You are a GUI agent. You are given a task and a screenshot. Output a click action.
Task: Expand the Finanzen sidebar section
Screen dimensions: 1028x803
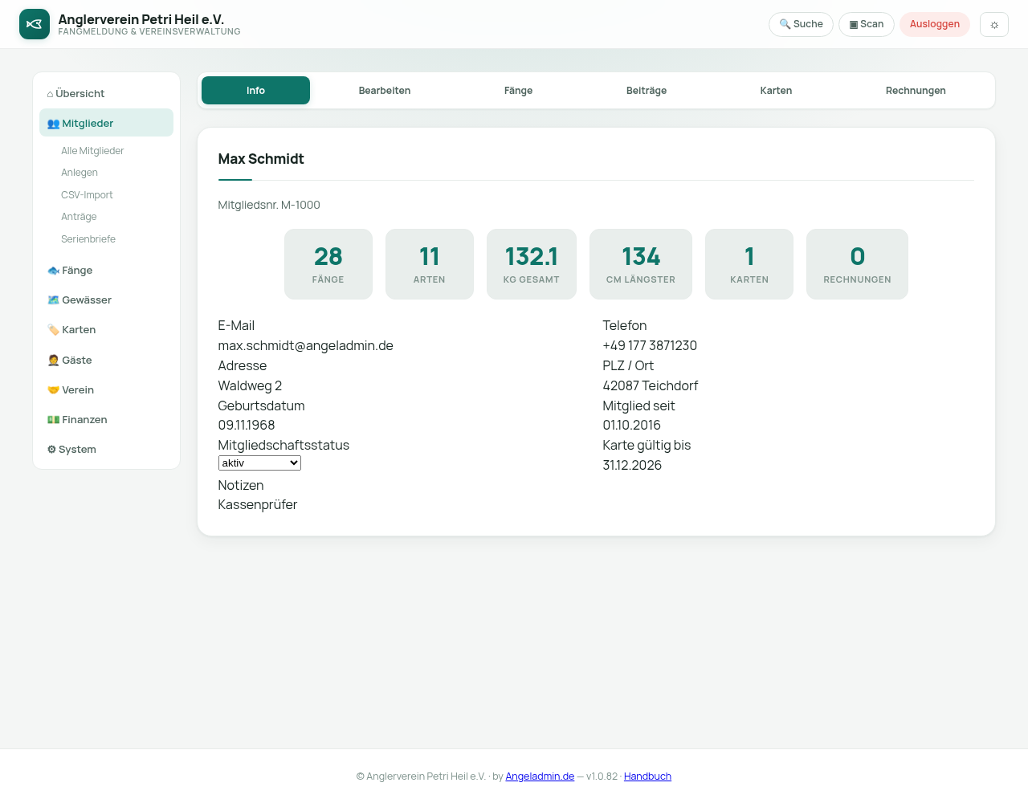[106, 420]
